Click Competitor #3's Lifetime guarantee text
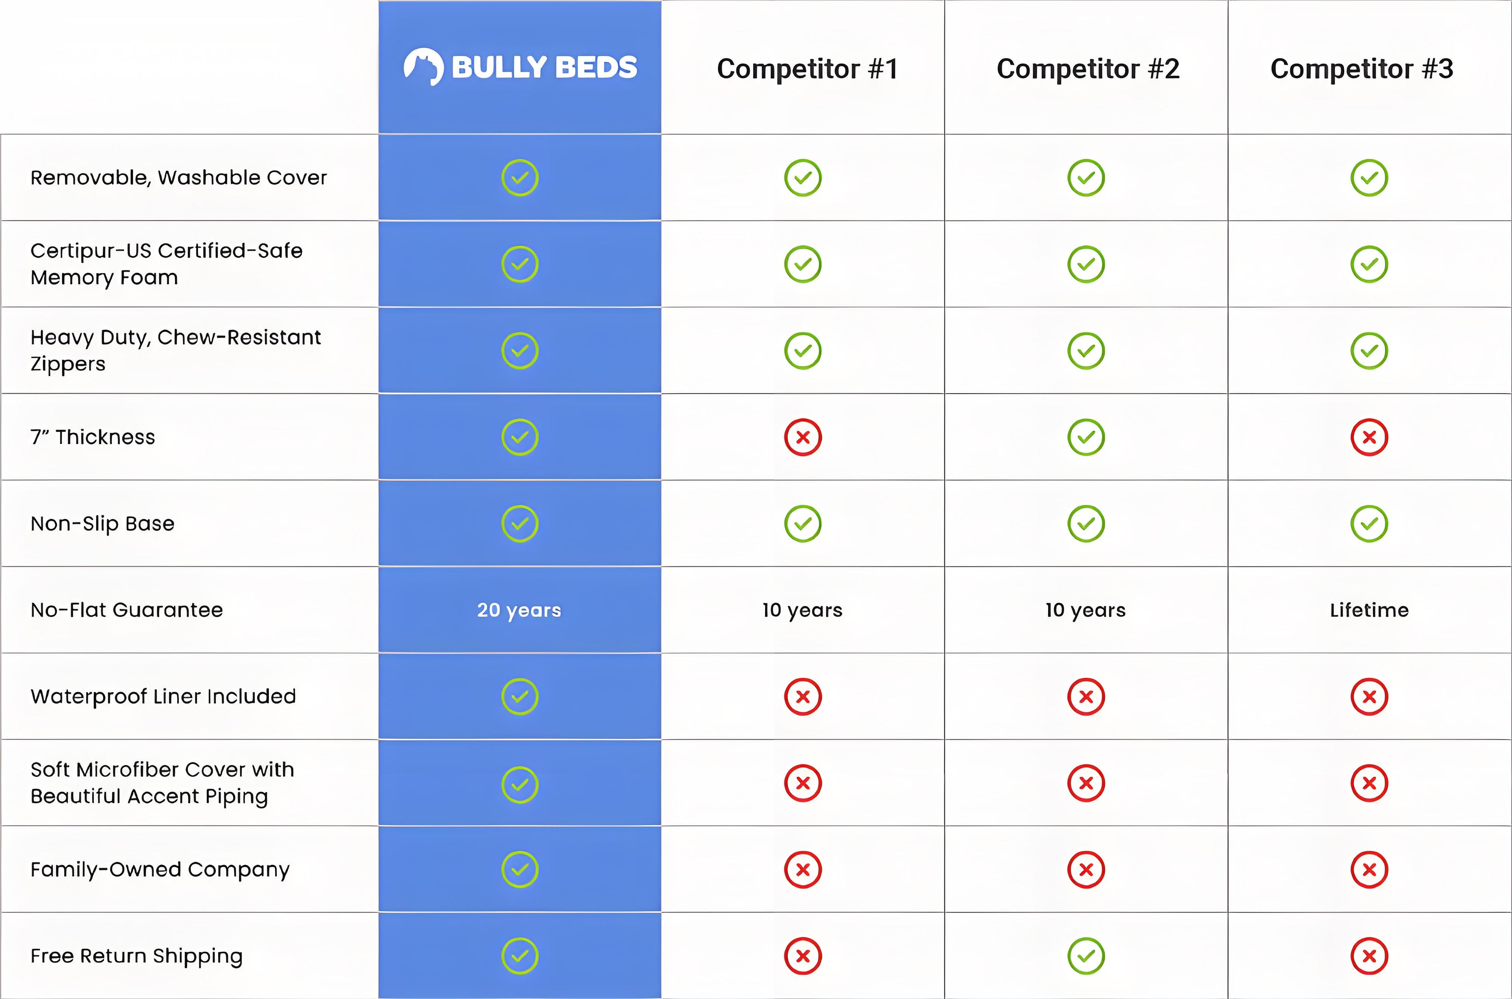The image size is (1512, 999). click(x=1369, y=610)
